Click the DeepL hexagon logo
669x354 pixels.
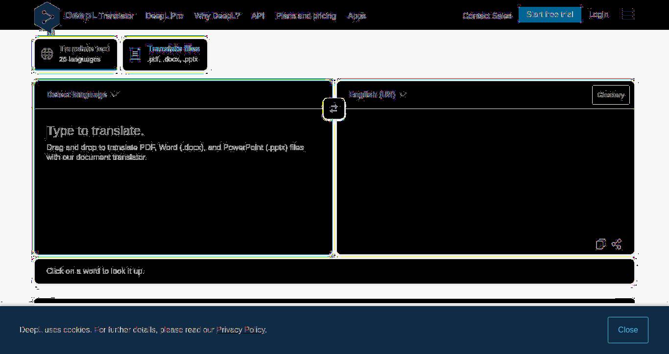[x=47, y=17]
